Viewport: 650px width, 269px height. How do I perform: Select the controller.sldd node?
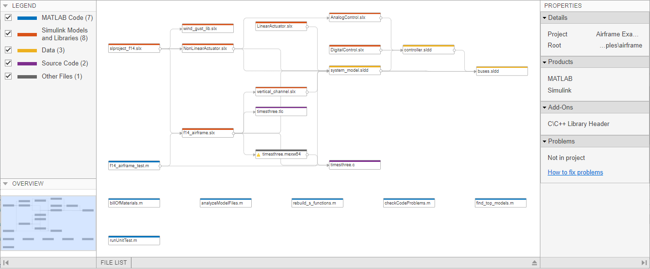(428, 49)
